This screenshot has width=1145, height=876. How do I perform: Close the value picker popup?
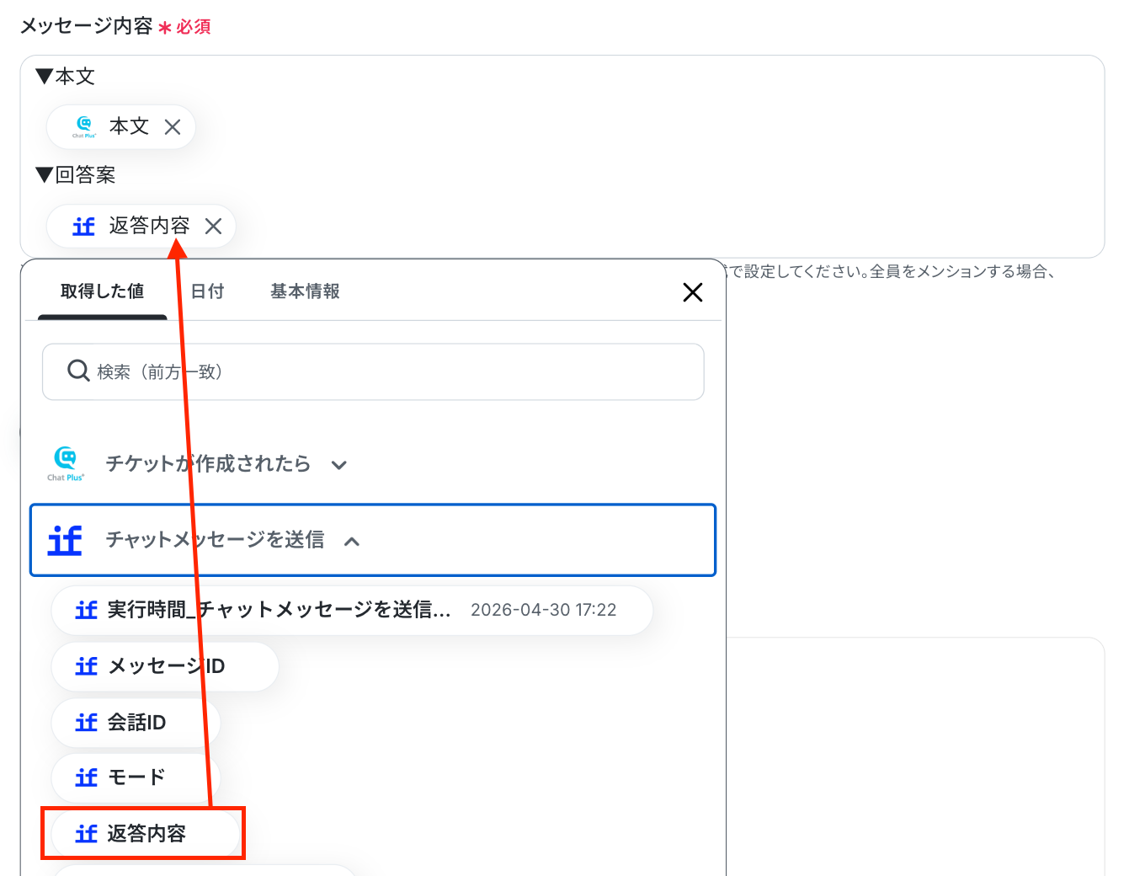693,292
